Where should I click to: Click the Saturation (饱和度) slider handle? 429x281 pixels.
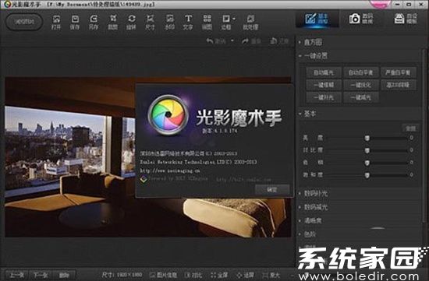point(367,175)
